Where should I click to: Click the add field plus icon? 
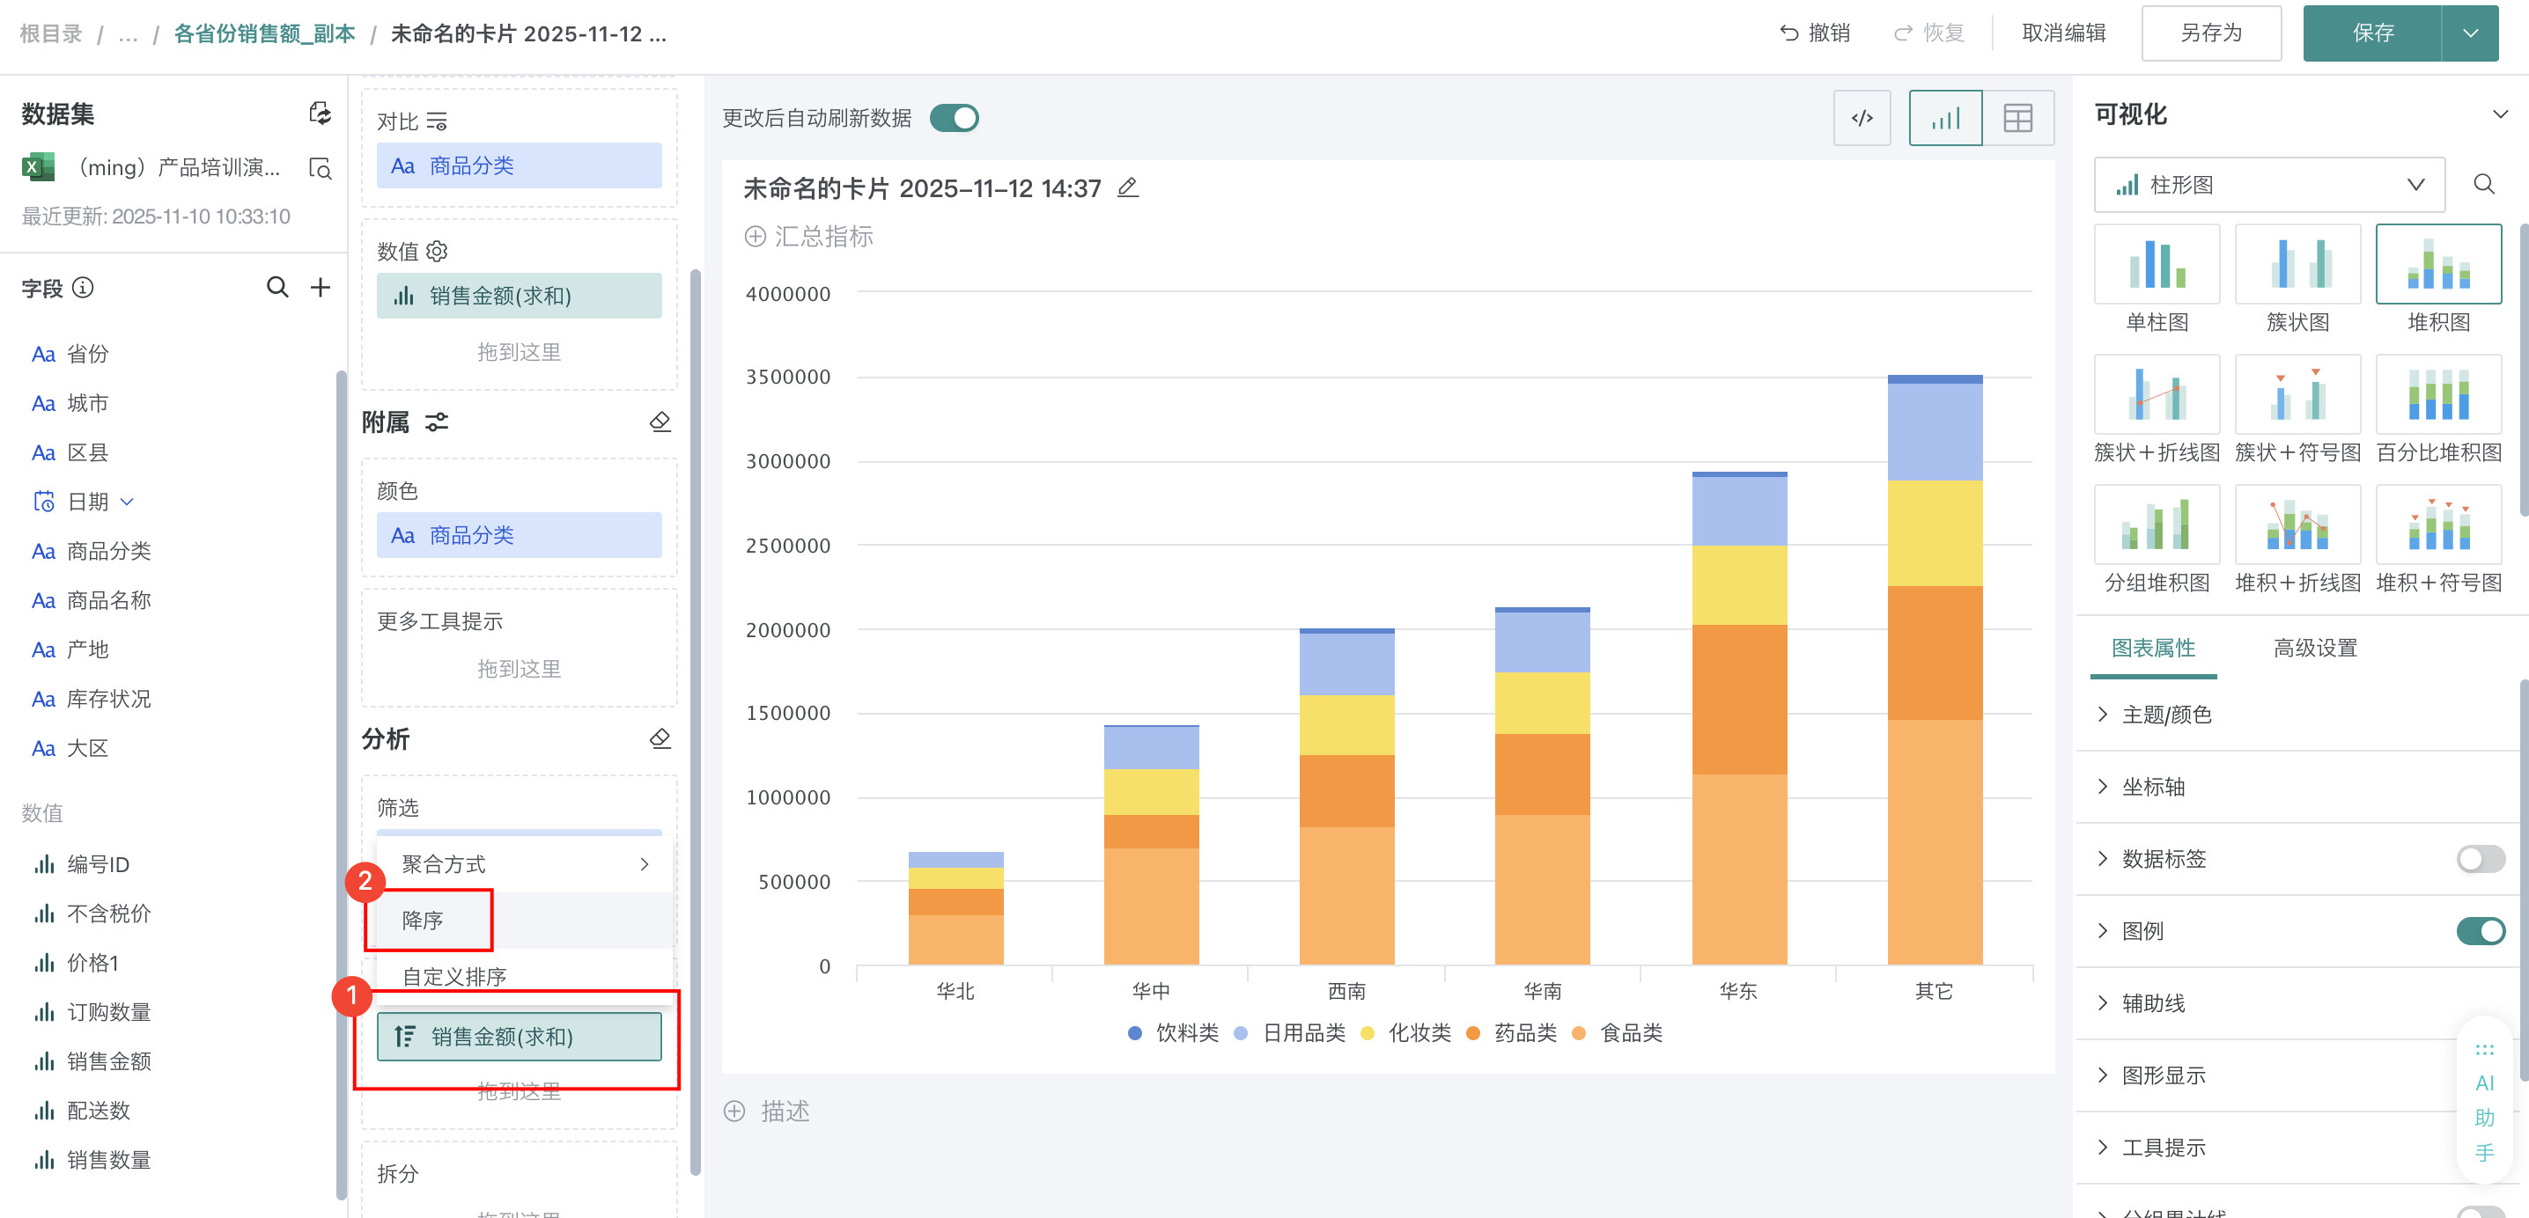click(x=320, y=288)
